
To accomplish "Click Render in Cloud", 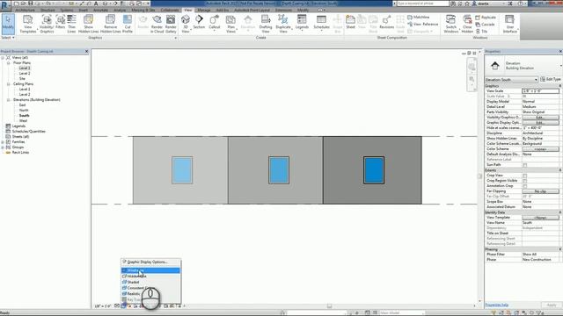I will pos(157,24).
